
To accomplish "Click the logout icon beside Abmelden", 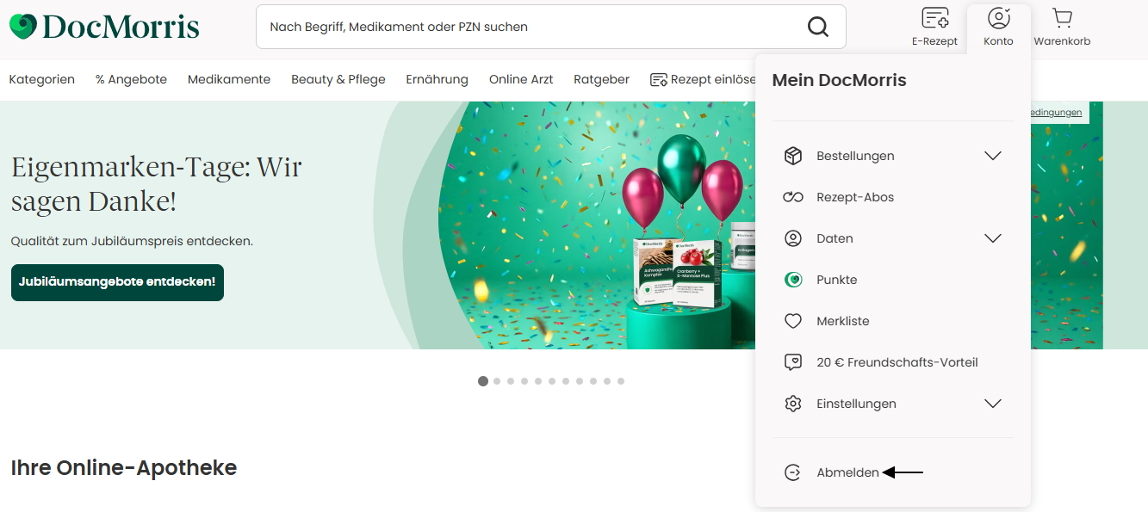I will pos(793,472).
